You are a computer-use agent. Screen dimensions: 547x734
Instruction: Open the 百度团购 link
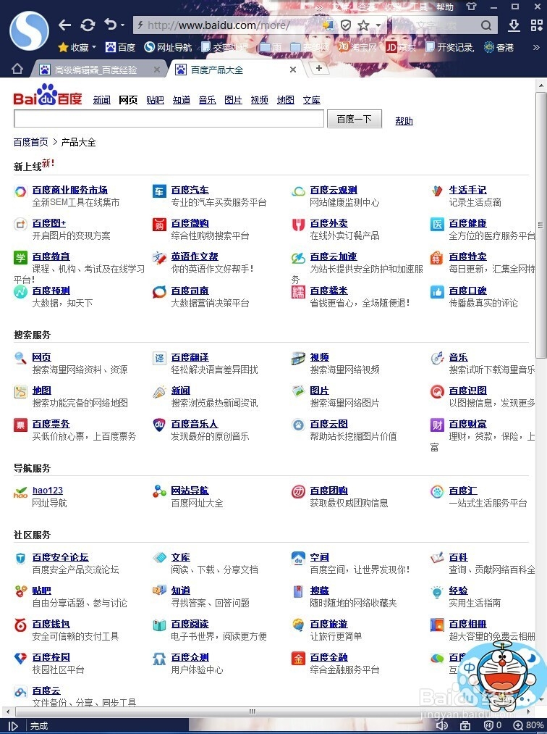point(328,490)
